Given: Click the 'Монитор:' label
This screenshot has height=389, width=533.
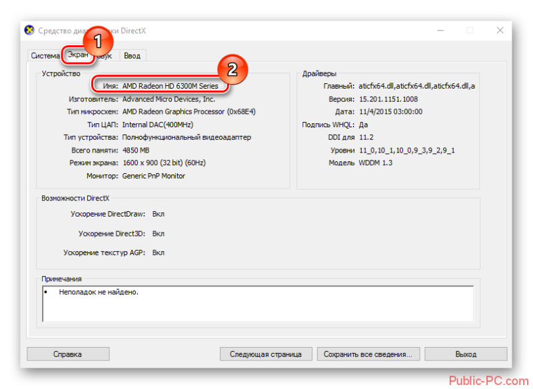Looking at the screenshot, I should [103, 176].
